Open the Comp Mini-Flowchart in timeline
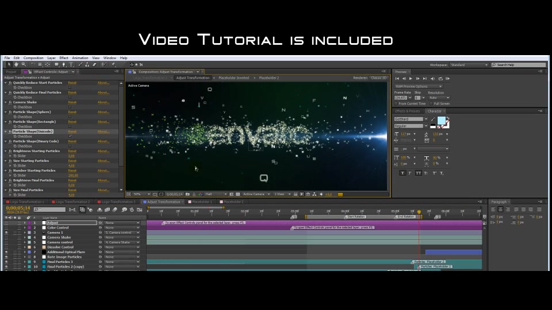 72,210
